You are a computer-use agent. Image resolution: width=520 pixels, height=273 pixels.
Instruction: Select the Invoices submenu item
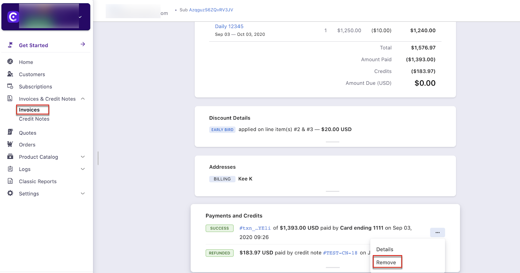pyautogui.click(x=29, y=110)
